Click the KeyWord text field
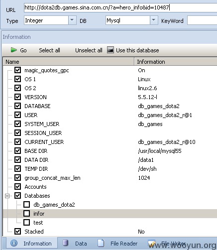 click(x=202, y=20)
